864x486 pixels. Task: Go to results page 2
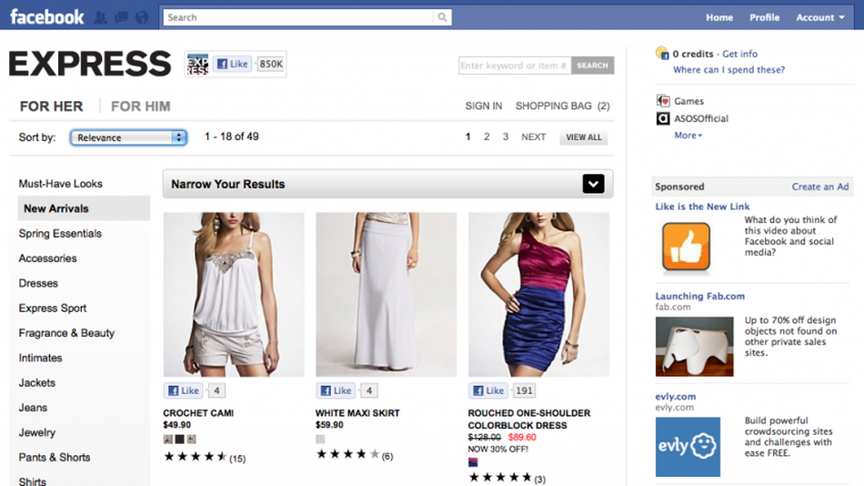tap(487, 137)
